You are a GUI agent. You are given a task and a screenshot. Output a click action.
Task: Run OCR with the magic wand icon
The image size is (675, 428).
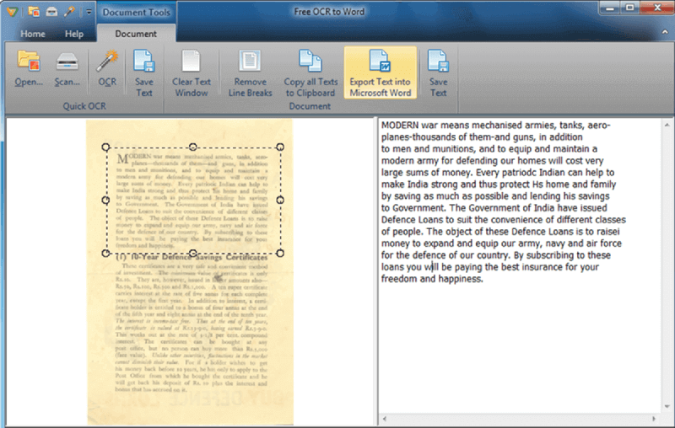tap(107, 67)
